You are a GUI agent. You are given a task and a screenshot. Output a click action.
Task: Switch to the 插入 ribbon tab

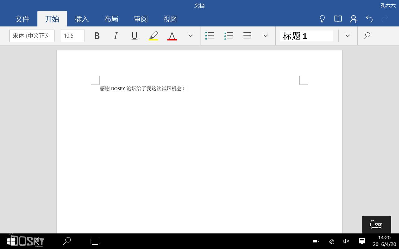click(81, 19)
